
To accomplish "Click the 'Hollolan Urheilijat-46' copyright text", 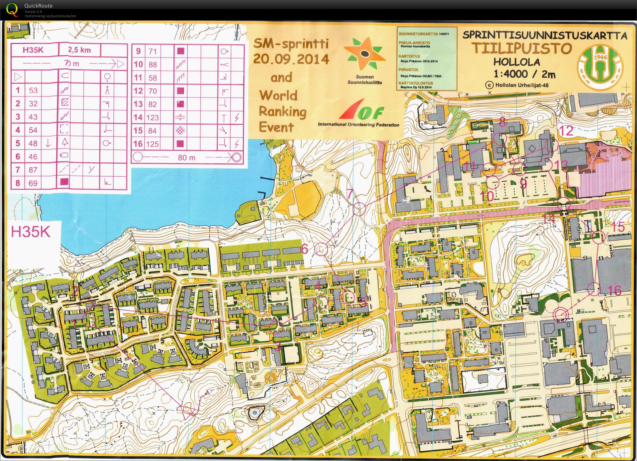I will click(522, 85).
